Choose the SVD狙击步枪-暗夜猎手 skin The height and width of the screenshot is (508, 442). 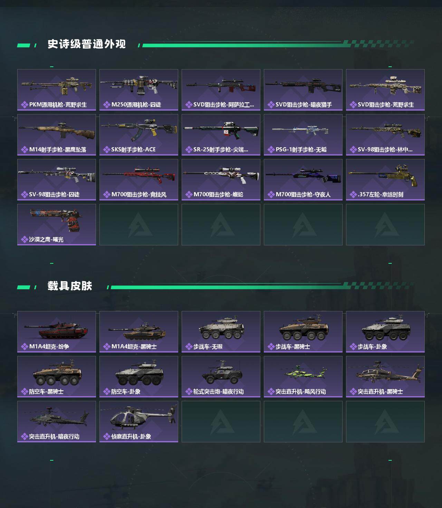click(303, 90)
